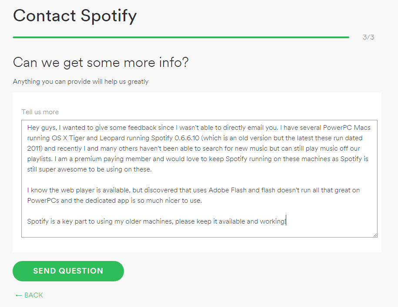Go back using the BACK link
This screenshot has width=398, height=307.
coord(33,295)
